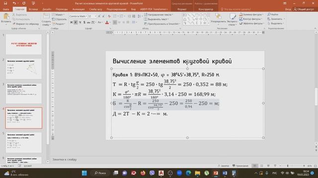Select slide 2 thumbnail

click(x=24, y=69)
